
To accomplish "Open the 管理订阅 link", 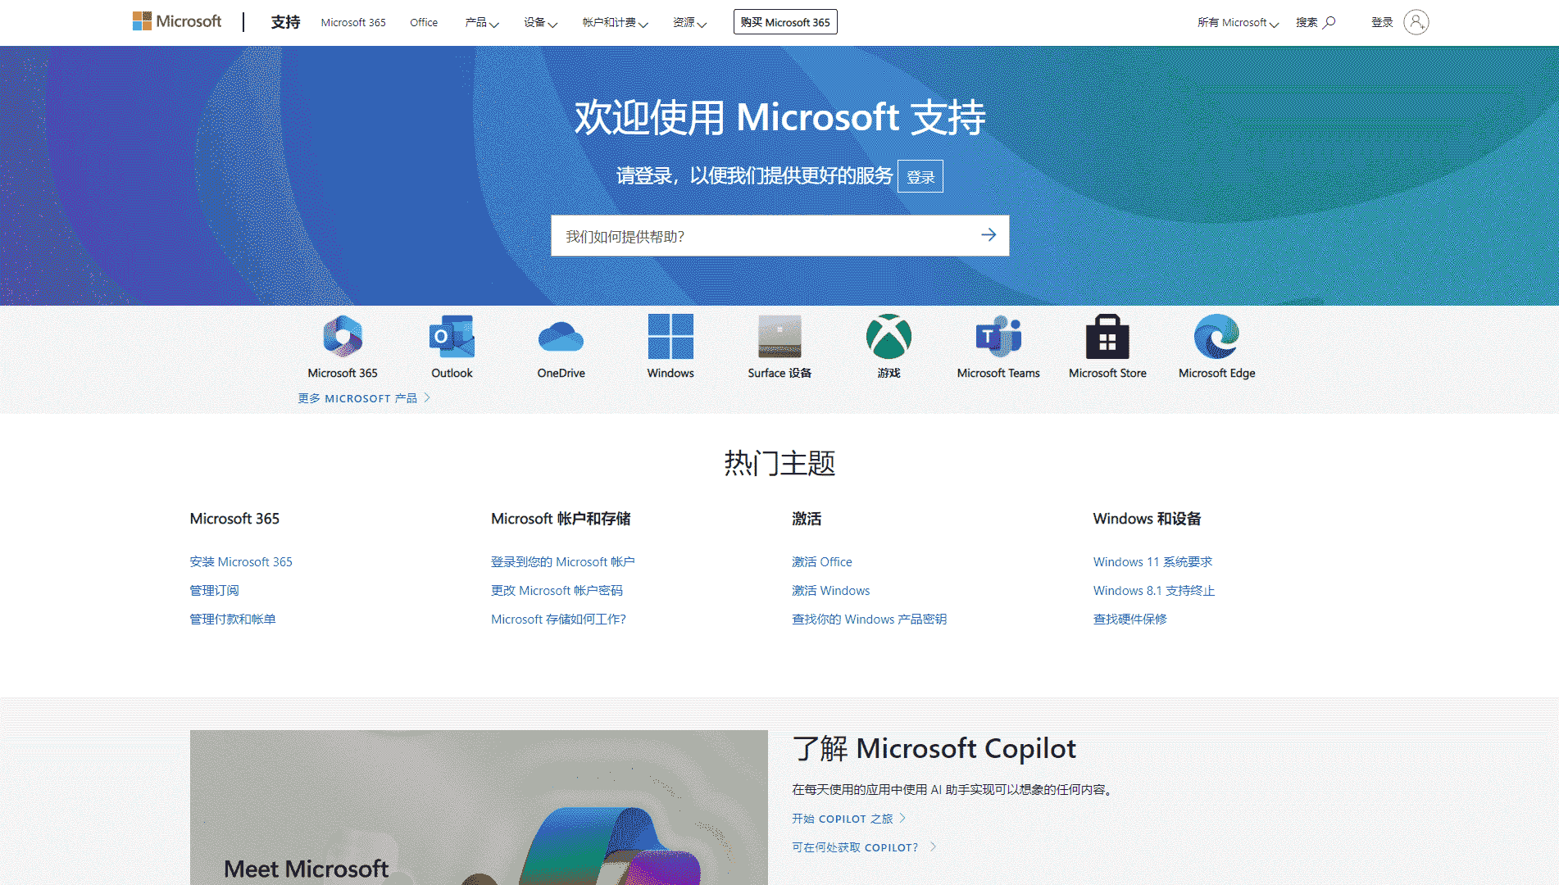I will tap(214, 591).
